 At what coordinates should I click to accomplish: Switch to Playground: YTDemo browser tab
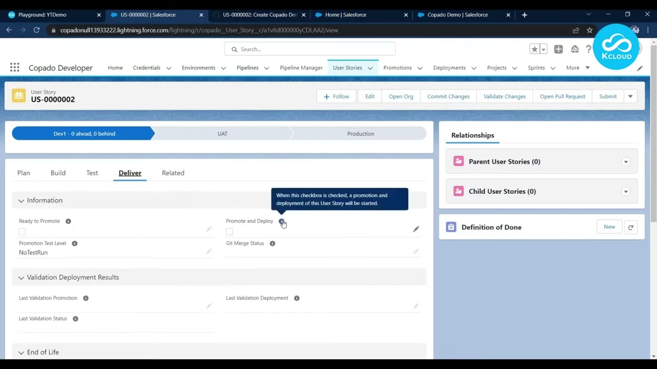tap(53, 15)
